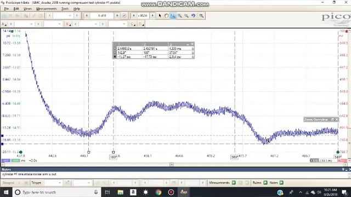Click the next timebase arrow
Image resolution: width=351 pixels, height=197 pixels.
click(77, 16)
